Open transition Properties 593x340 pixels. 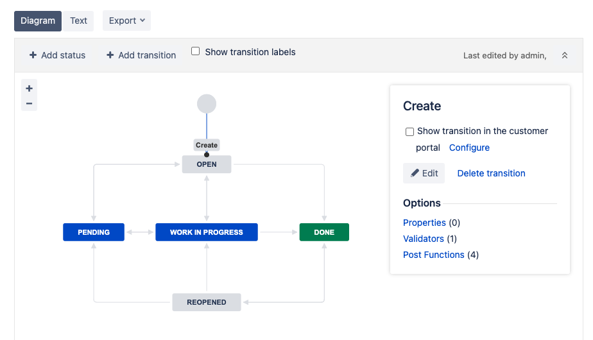(x=424, y=223)
